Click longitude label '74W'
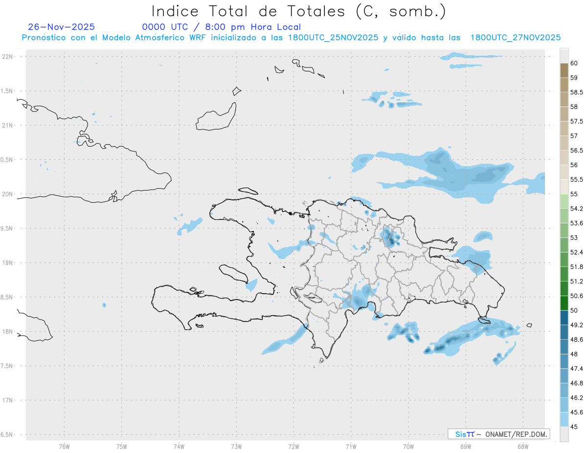 [179, 447]
